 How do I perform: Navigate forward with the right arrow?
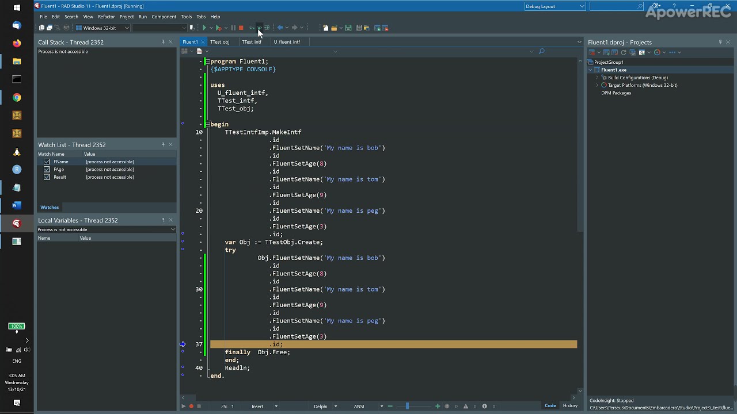[294, 28]
